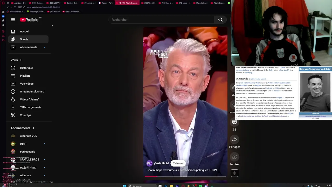Open Spotify from the taskbar
Screen dimensions: 332x187
pyautogui.click(x=200, y=186)
